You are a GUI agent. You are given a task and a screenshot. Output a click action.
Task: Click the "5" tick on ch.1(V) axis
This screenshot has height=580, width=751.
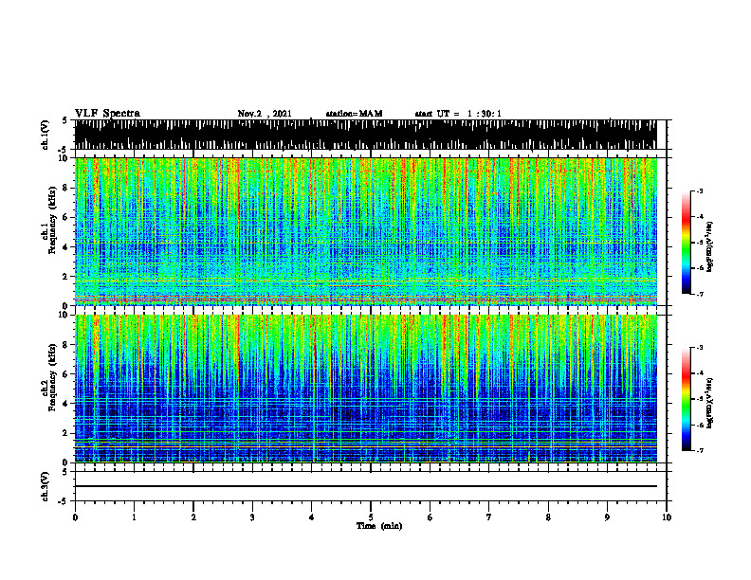(x=64, y=120)
